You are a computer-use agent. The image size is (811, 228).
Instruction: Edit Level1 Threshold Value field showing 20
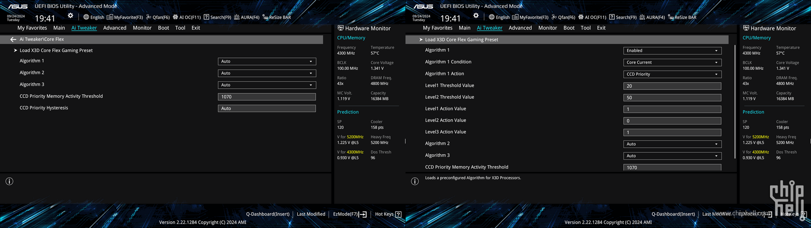point(672,86)
